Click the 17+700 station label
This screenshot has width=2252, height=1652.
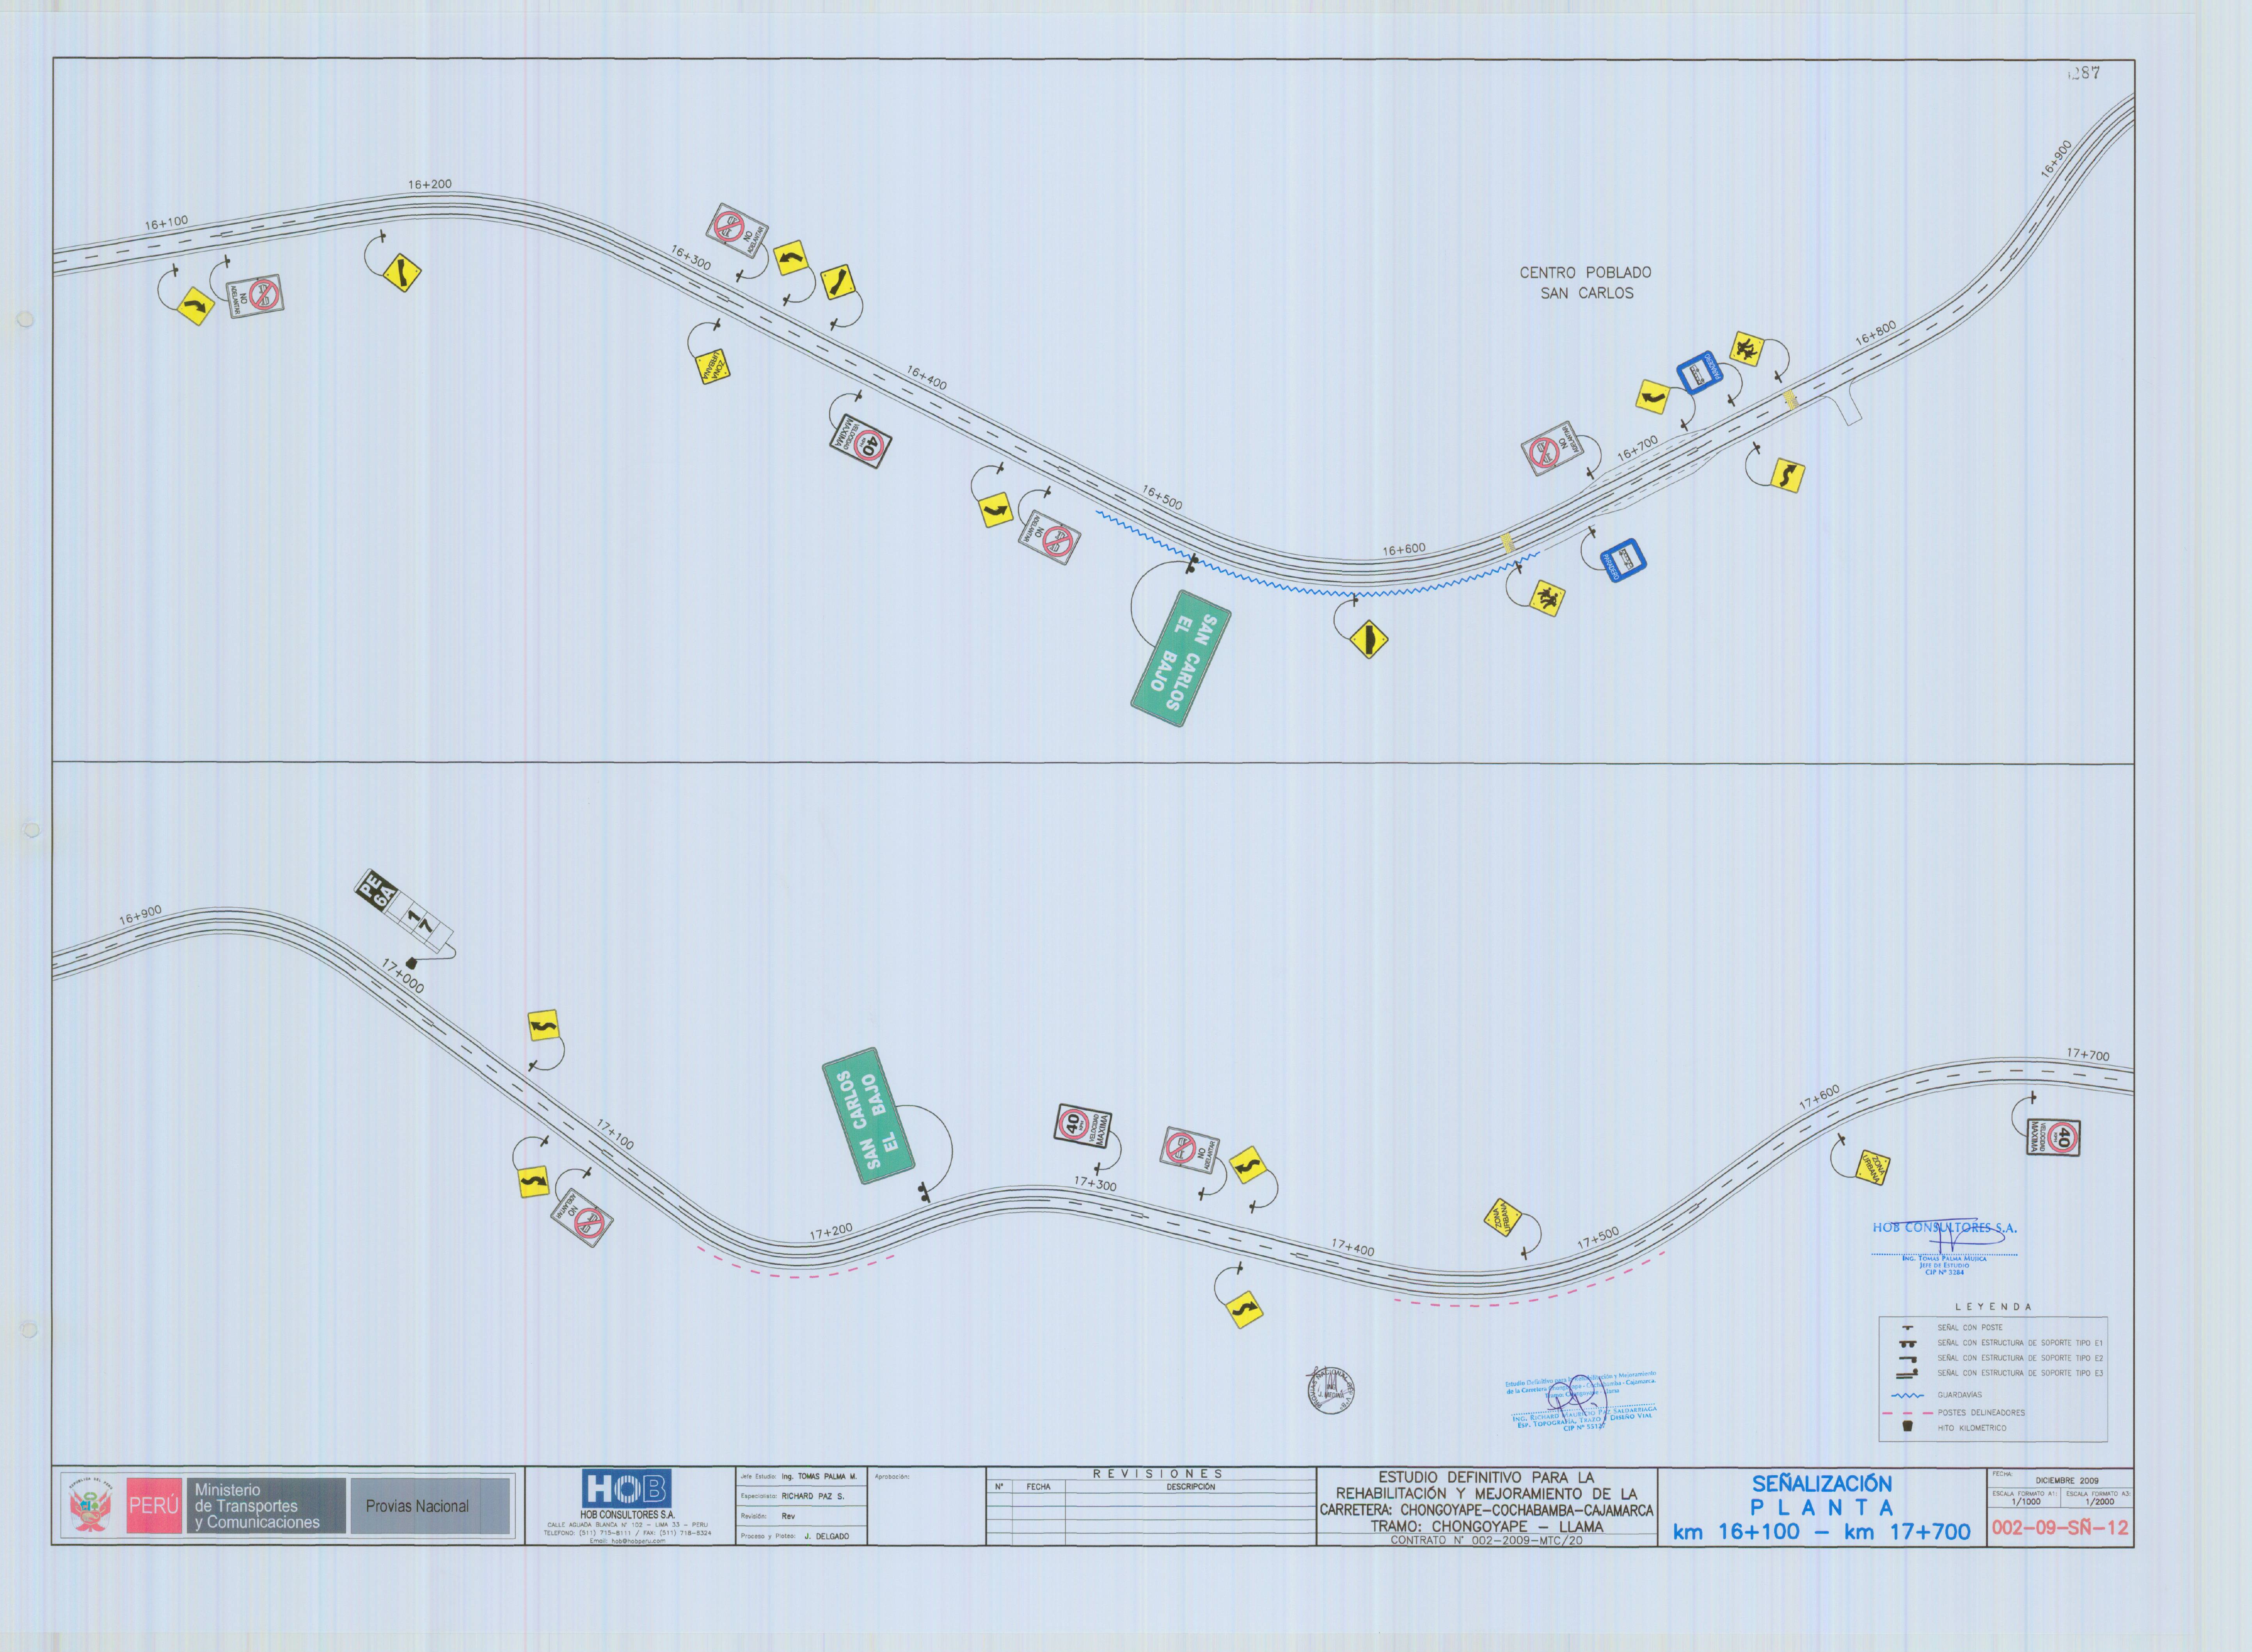2088,1055
